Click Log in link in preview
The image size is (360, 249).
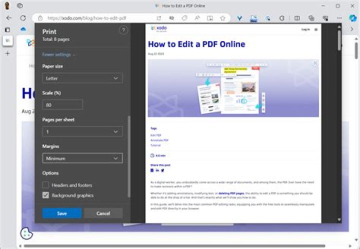click(305, 29)
